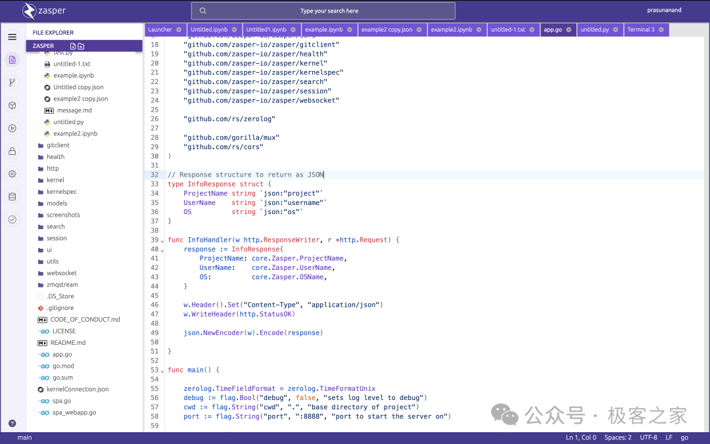Fold the response block at line 40
This screenshot has width=710, height=444.
point(162,250)
